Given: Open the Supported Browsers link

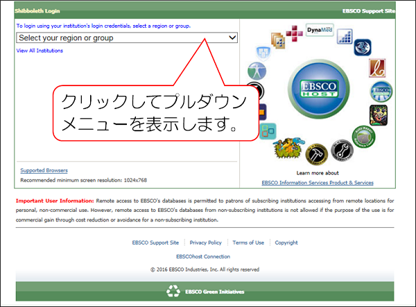Looking at the screenshot, I should [x=44, y=170].
